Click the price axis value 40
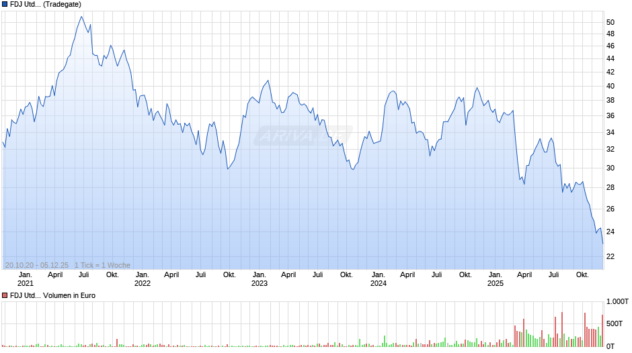 (x=610, y=86)
